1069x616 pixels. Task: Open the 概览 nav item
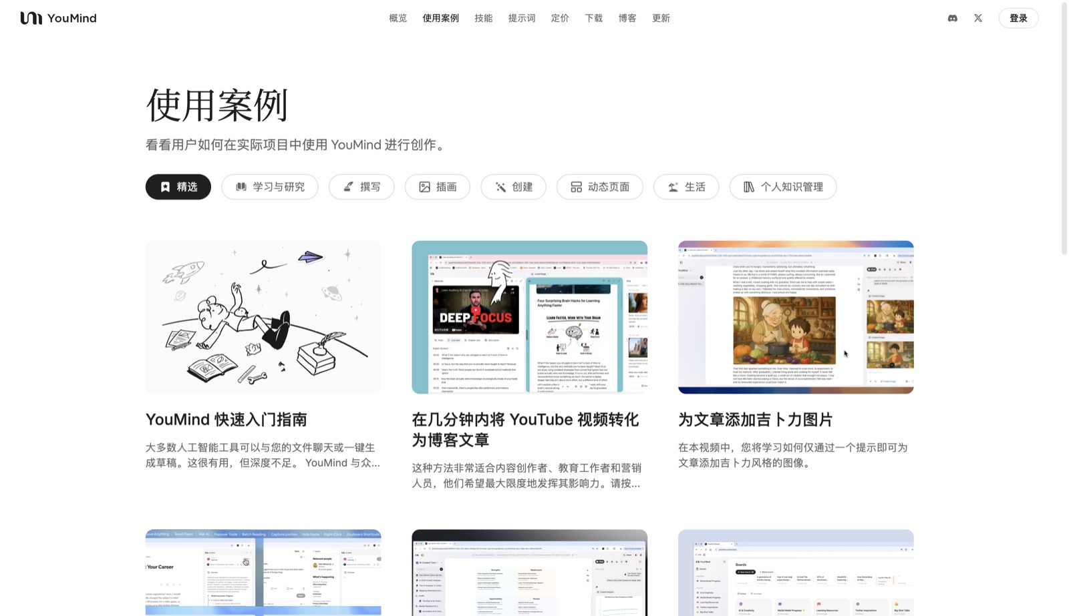398,18
